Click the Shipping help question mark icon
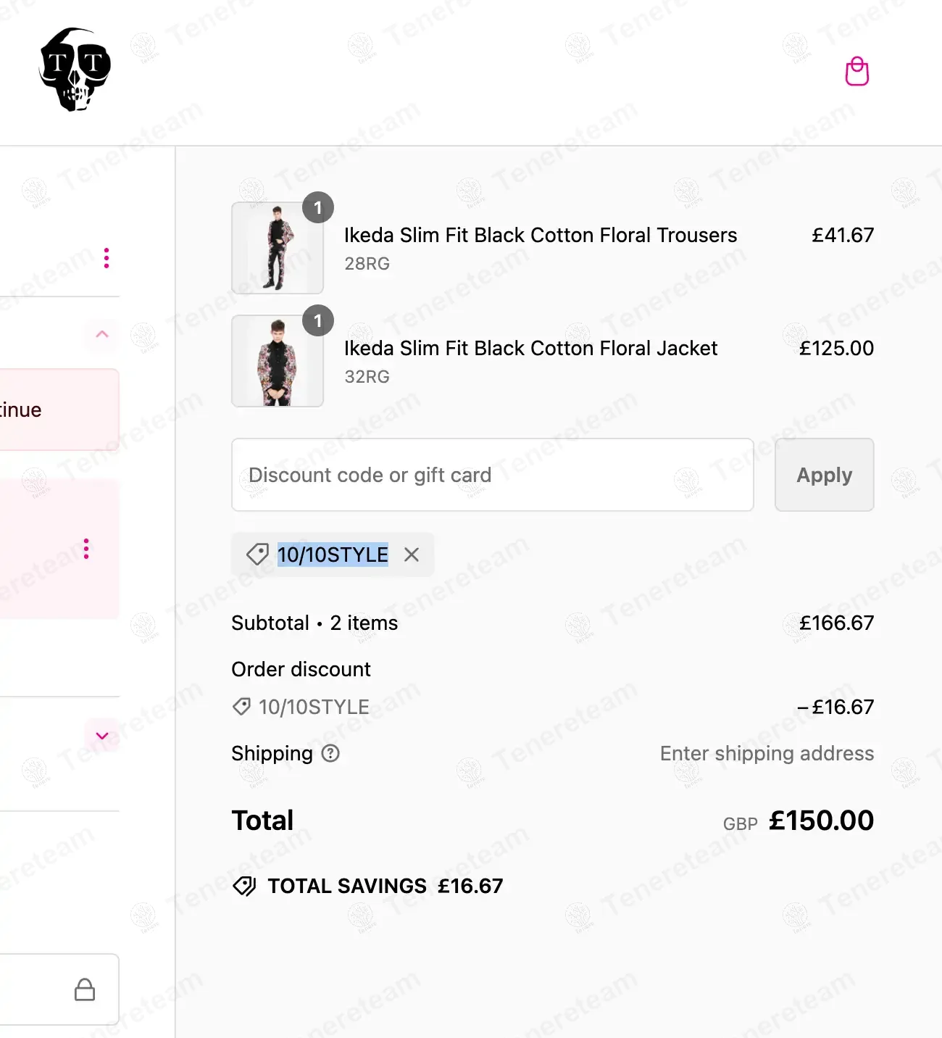Viewport: 942px width, 1038px height. (330, 754)
